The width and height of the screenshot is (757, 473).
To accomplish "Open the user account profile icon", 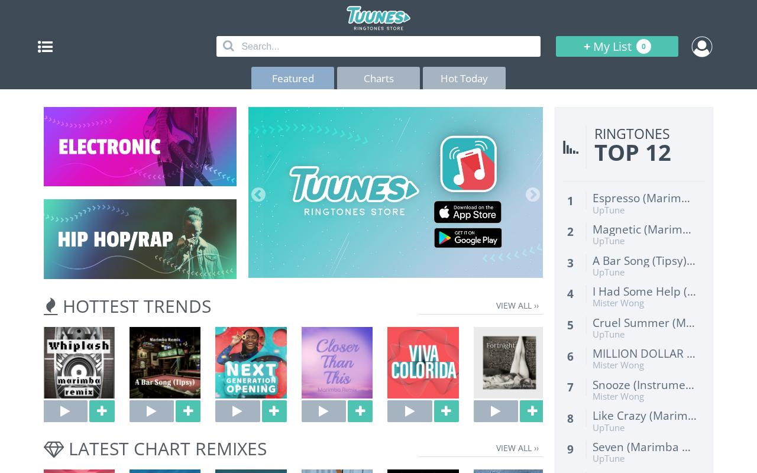I will coord(702,47).
